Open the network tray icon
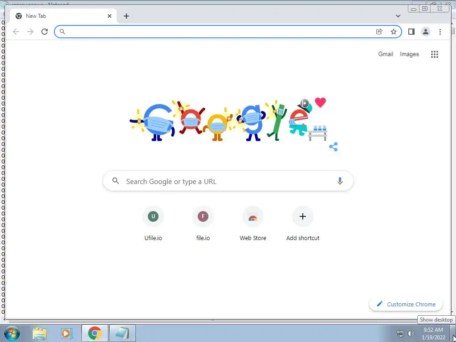Viewport: 456px width, 342px height. (x=400, y=334)
